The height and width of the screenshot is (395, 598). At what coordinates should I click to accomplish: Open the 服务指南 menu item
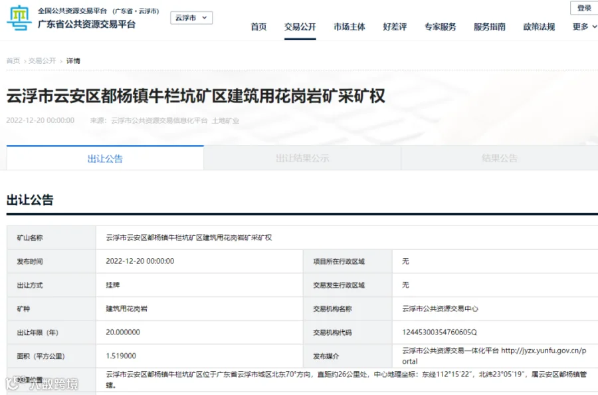click(x=489, y=27)
